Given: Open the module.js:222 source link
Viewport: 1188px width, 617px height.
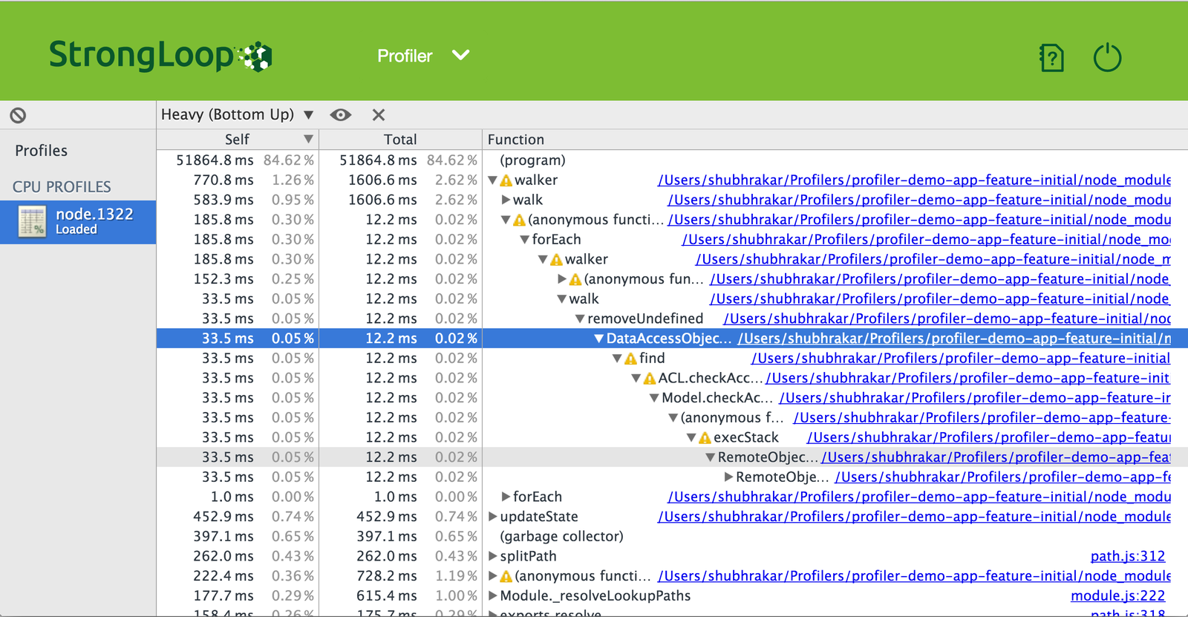Looking at the screenshot, I should [1117, 595].
